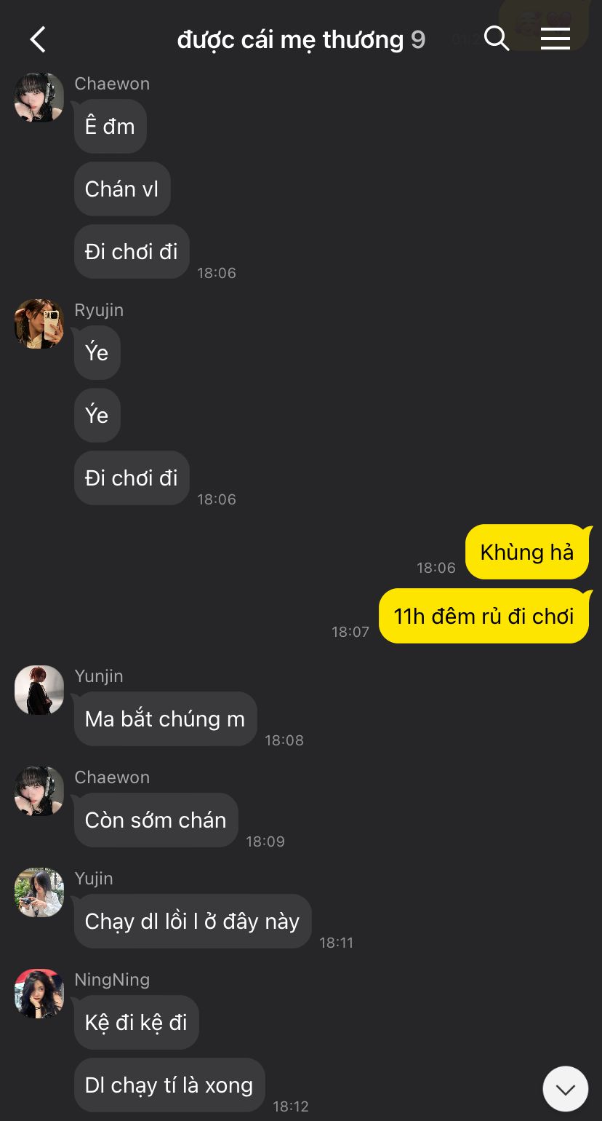Screen dimensions: 602x1121
Task: Open the chat search magnifier
Action: click(x=497, y=39)
